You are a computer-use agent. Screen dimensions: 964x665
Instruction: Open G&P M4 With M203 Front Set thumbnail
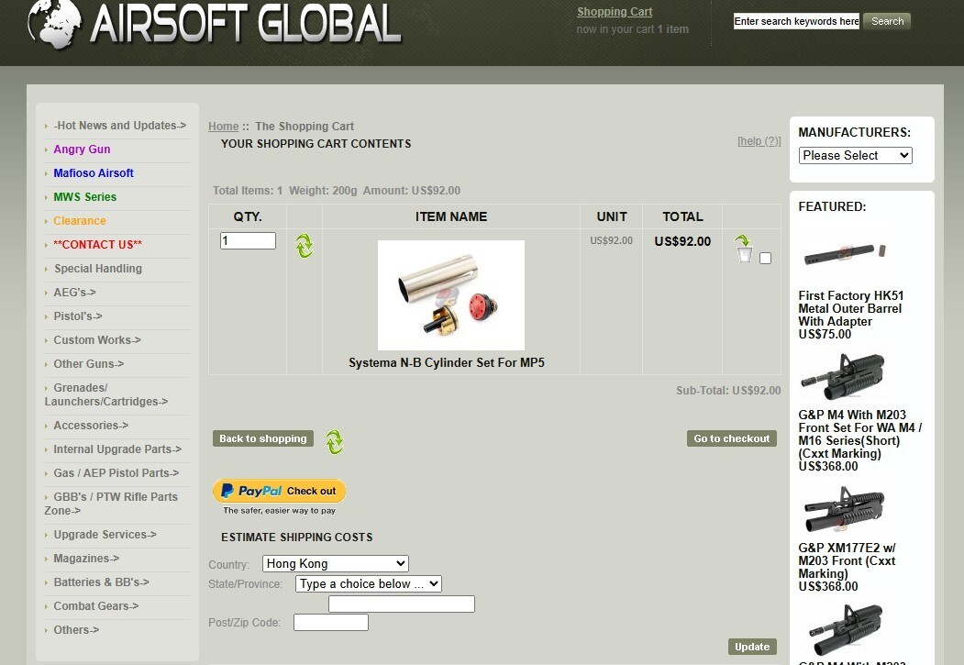(x=842, y=375)
